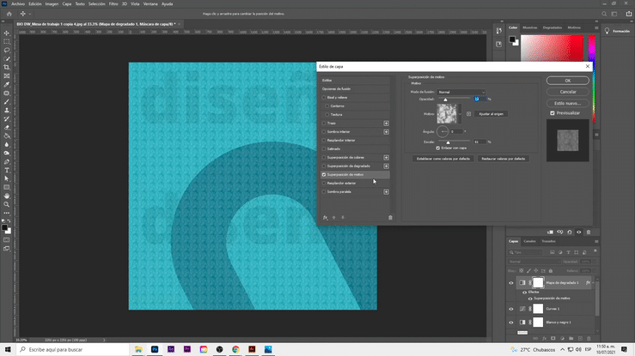Open Move tool preset picker arrow
635x356 pixels.
(30, 14)
